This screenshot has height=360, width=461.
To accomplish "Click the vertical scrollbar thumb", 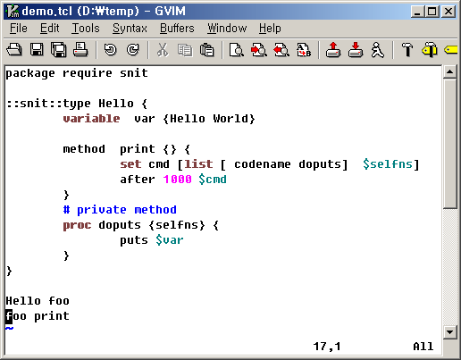I will coord(449,144).
